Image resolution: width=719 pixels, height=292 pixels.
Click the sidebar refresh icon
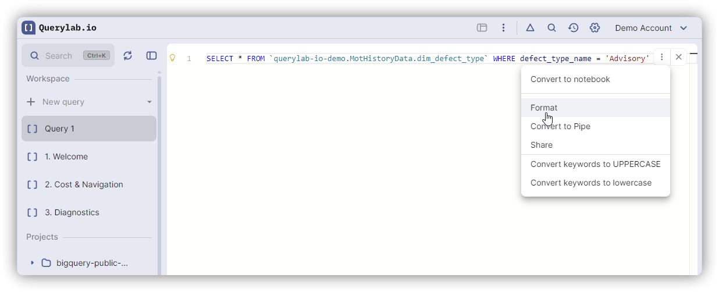pos(128,56)
